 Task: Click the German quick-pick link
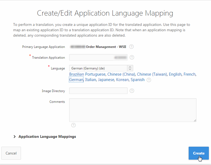click(x=76, y=80)
